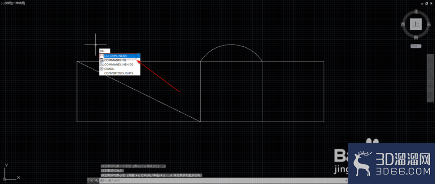Image resolution: width=435 pixels, height=184 pixels.
Task: Activate the Pan tool on navigation bar
Action: [x=430, y=71]
